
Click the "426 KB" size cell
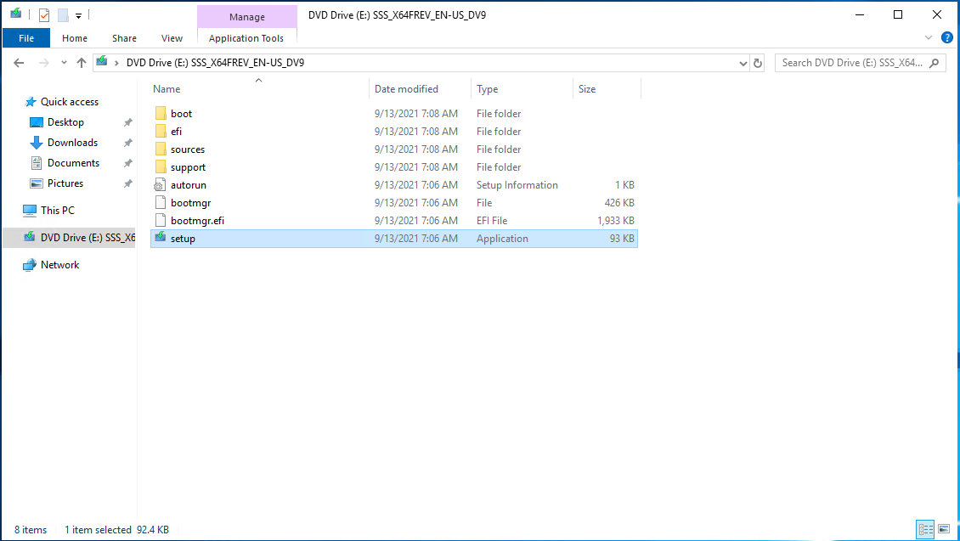coord(619,203)
